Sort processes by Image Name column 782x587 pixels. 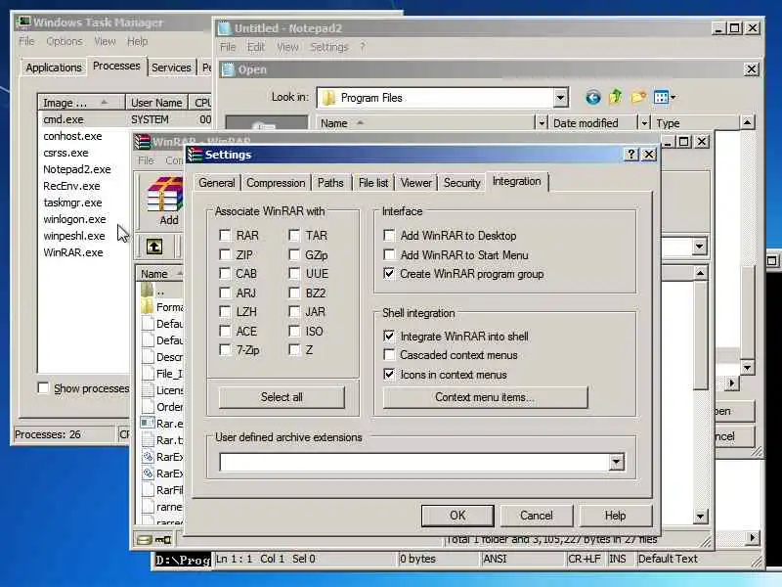point(81,103)
